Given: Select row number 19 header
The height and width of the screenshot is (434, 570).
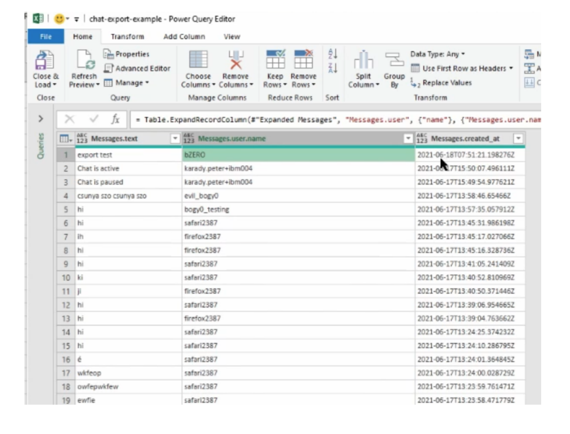Looking at the screenshot, I should point(66,400).
